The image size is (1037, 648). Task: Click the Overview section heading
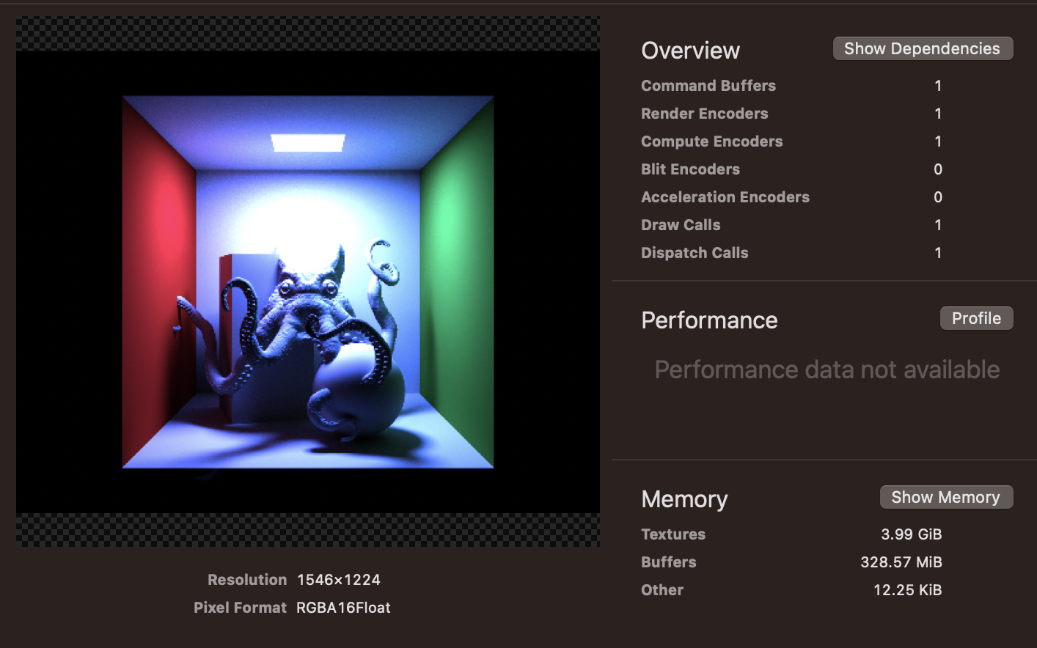(x=690, y=51)
